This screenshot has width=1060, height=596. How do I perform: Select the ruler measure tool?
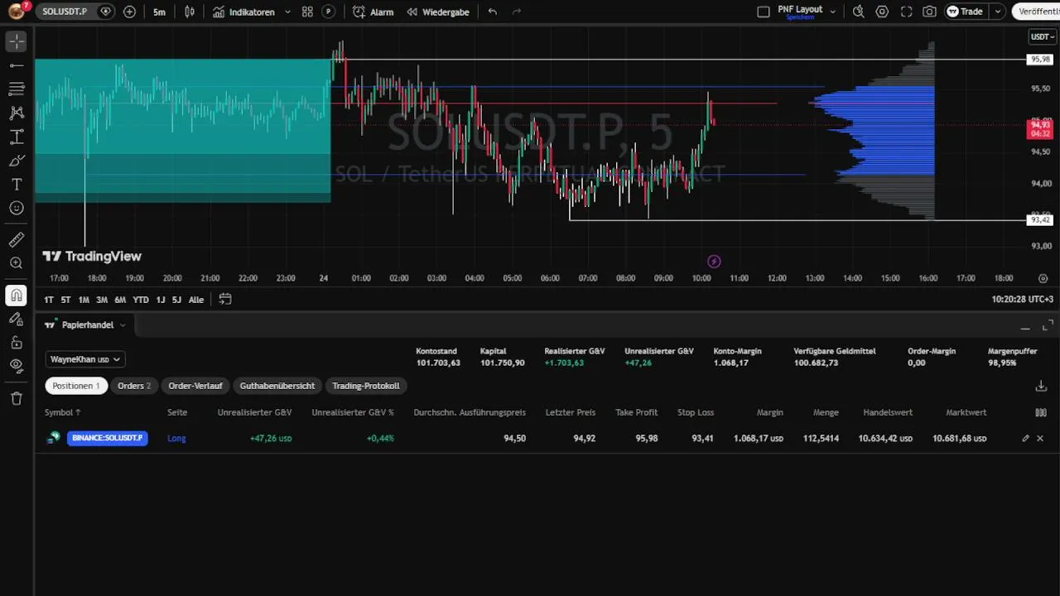(17, 240)
